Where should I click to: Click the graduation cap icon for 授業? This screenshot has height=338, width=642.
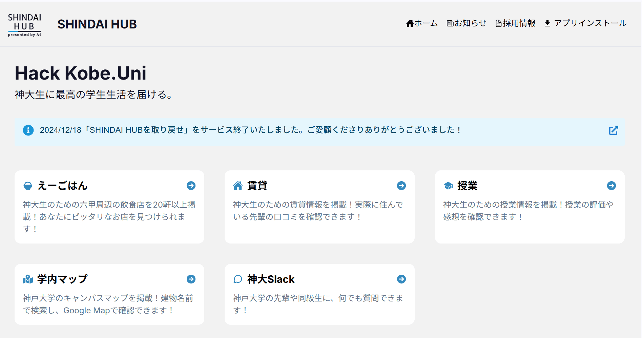(x=449, y=186)
